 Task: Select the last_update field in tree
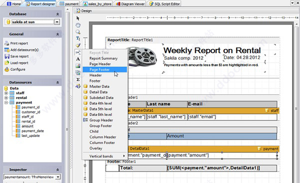tap(30, 135)
